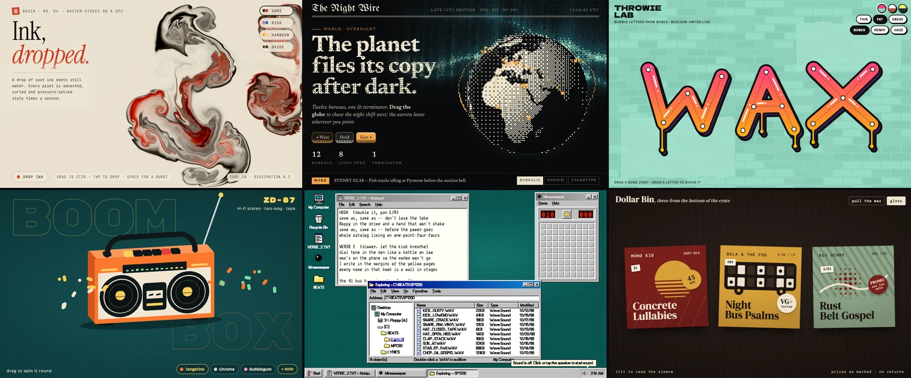Switch Throwie Lab mode to HAZE
This screenshot has width=911, height=378.
pyautogui.click(x=898, y=30)
